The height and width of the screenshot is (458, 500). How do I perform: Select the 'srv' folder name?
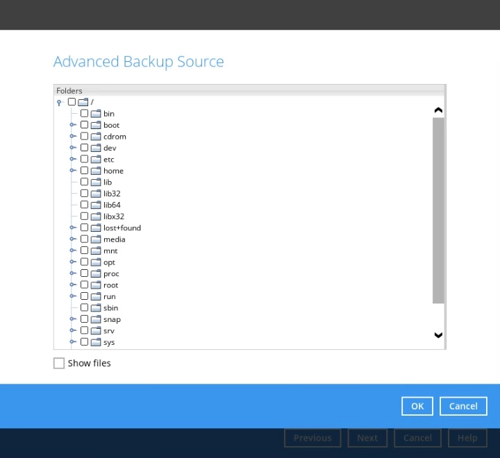point(109,331)
